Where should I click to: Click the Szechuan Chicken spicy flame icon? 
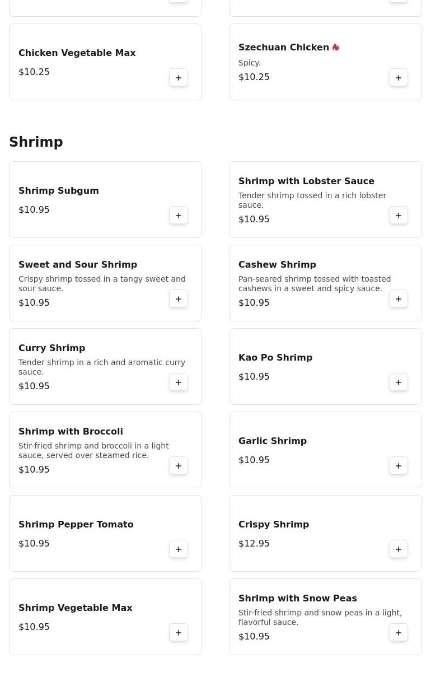336,48
